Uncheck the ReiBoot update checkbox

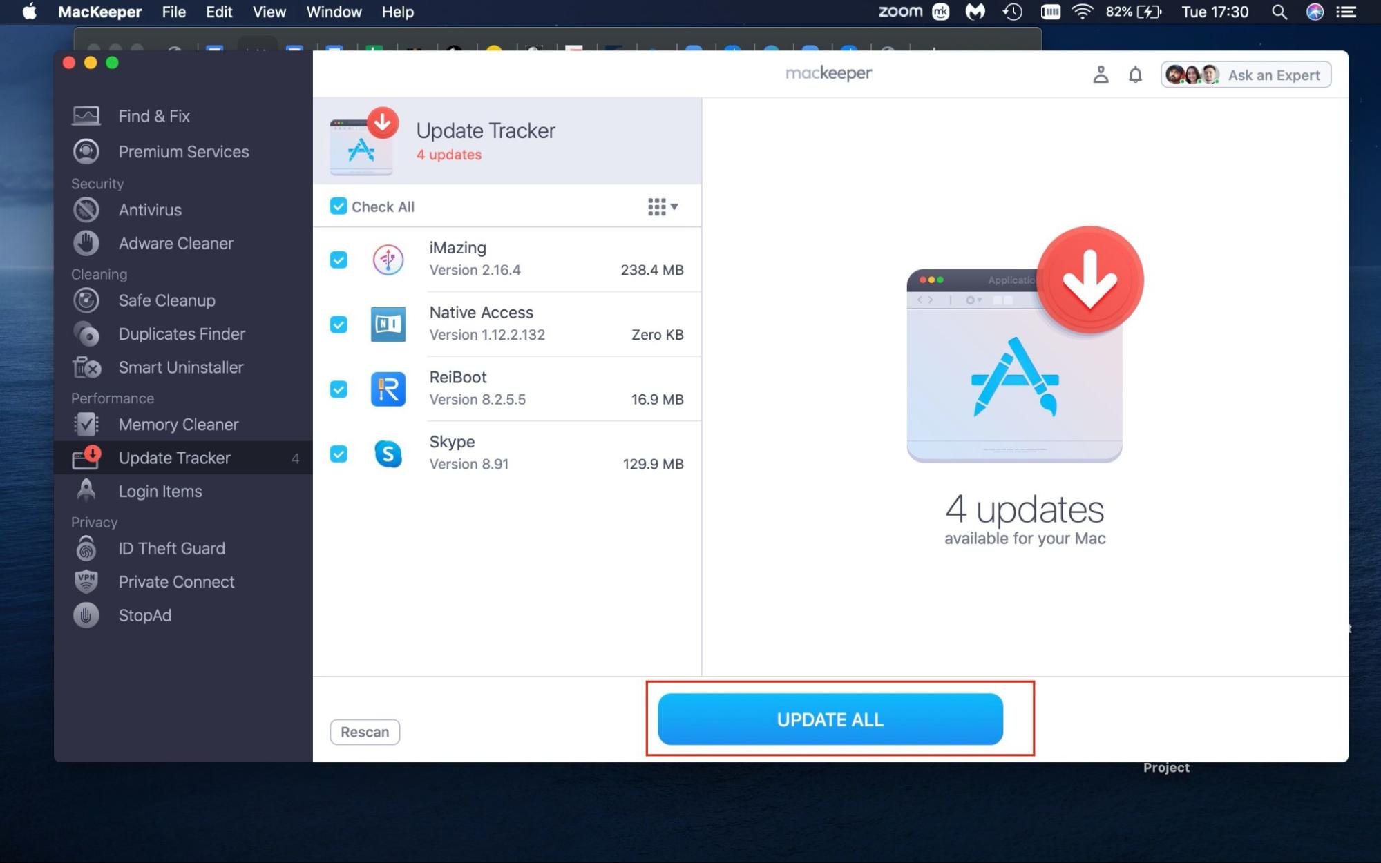coord(339,389)
